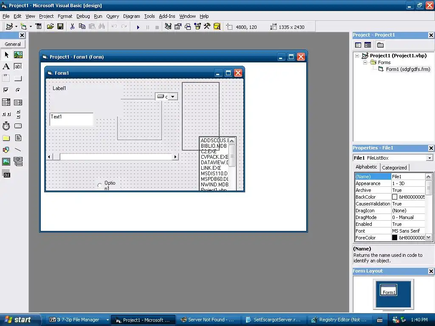Open the Project menu
The width and height of the screenshot is (435, 326).
pyautogui.click(x=46, y=16)
